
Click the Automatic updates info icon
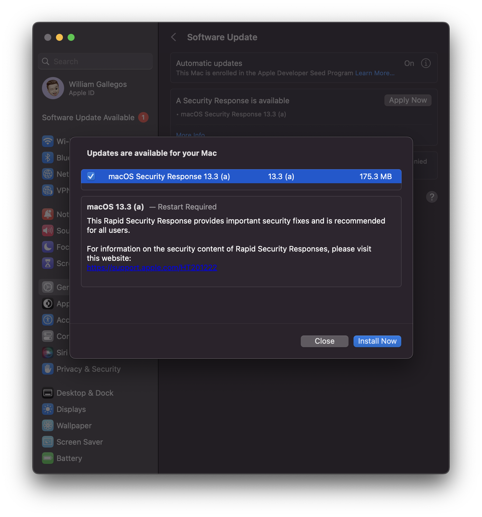coord(426,63)
